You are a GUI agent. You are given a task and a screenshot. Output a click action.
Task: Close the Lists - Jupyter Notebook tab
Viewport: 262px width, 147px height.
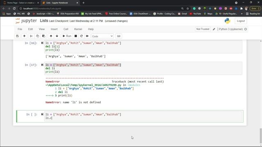(x=77, y=3)
